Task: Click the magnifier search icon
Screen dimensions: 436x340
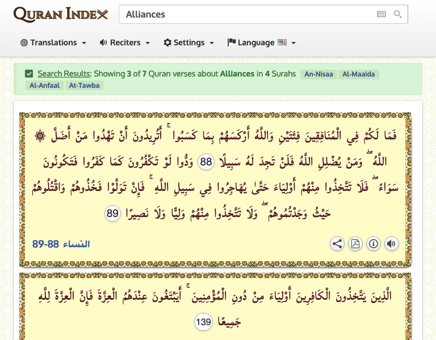Action: pyautogui.click(x=397, y=14)
